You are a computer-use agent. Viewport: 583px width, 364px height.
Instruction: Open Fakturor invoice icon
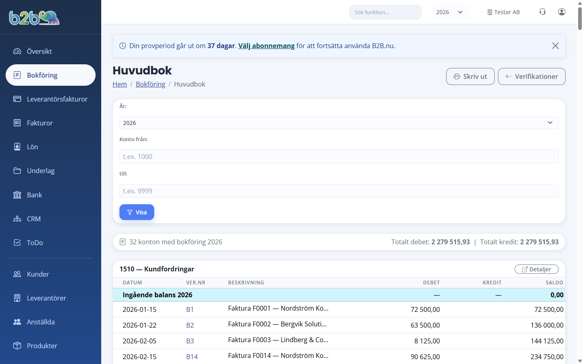click(17, 123)
